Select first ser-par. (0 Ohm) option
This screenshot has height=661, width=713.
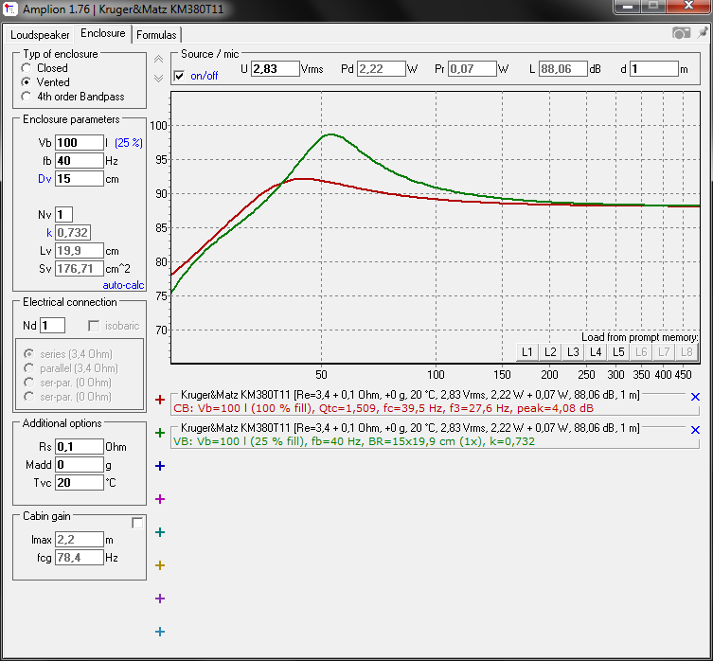pyautogui.click(x=29, y=383)
